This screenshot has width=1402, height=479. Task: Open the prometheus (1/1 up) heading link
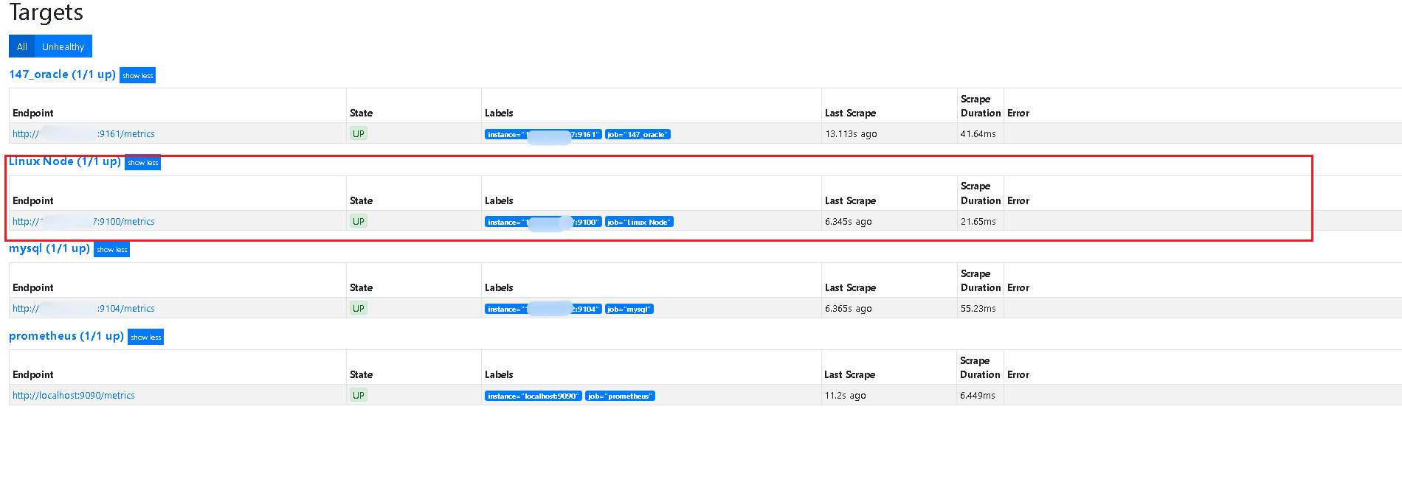pos(66,336)
